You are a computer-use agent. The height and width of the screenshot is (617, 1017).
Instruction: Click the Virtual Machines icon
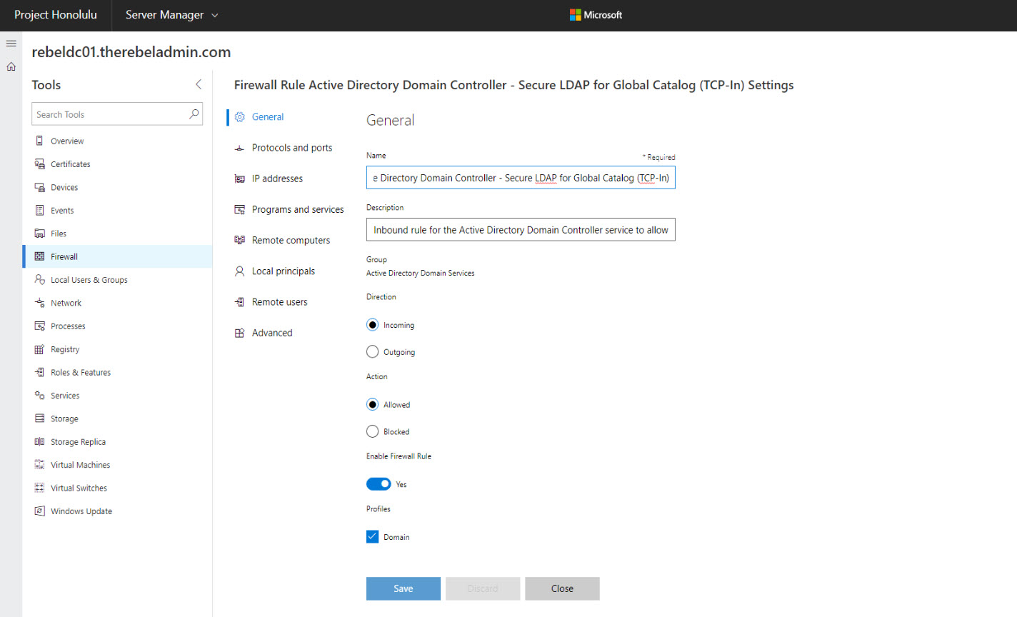(x=39, y=465)
